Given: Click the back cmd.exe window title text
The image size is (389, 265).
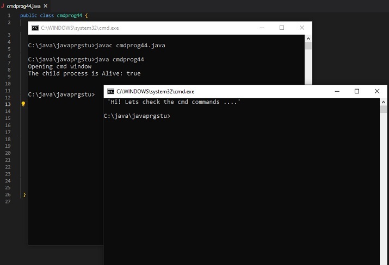Looking at the screenshot, I should [x=80, y=28].
